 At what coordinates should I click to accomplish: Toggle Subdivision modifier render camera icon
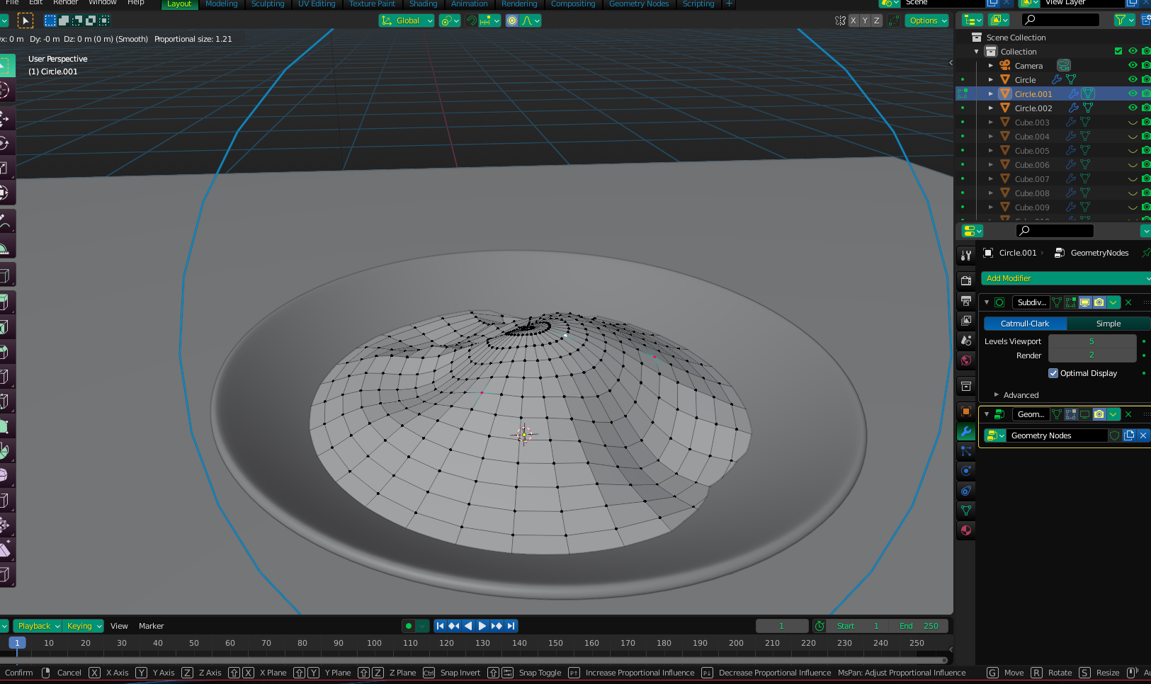[x=1099, y=302]
